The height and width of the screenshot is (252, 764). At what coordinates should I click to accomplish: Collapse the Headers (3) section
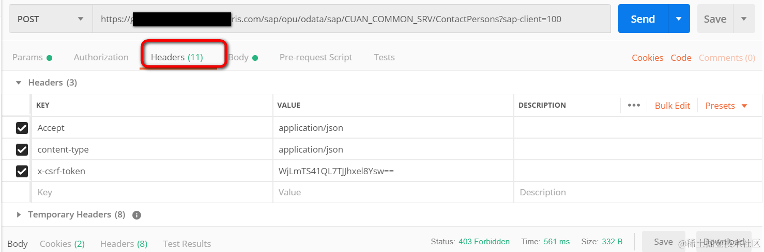point(19,82)
